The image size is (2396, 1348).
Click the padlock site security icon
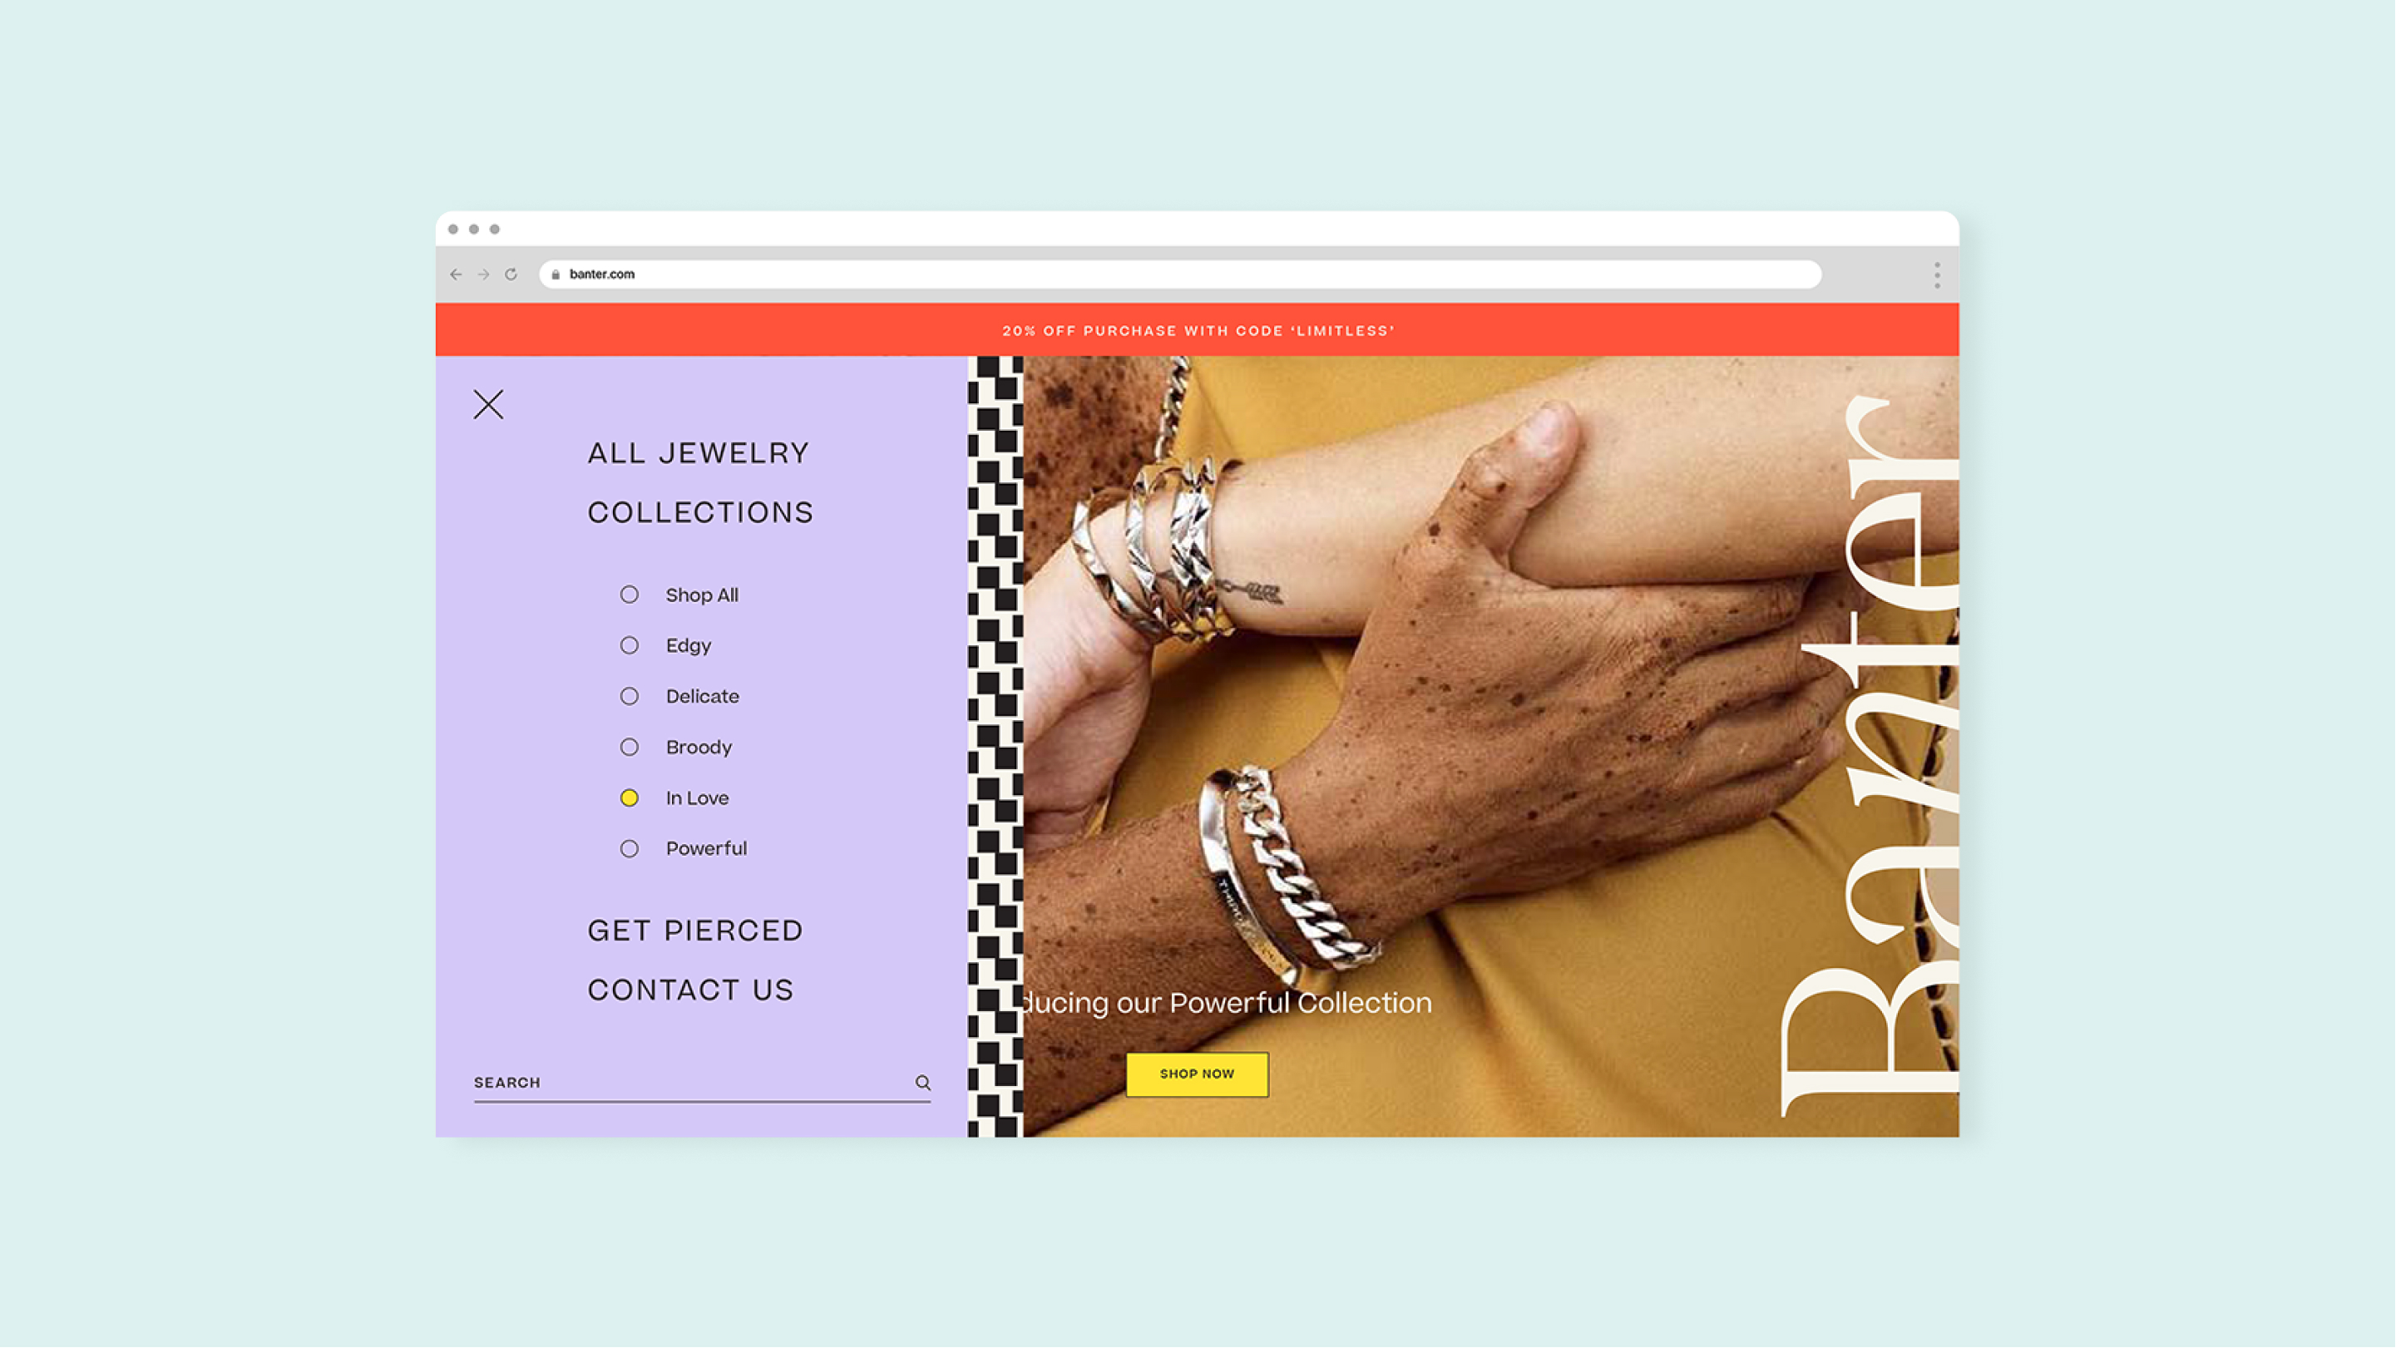556,274
